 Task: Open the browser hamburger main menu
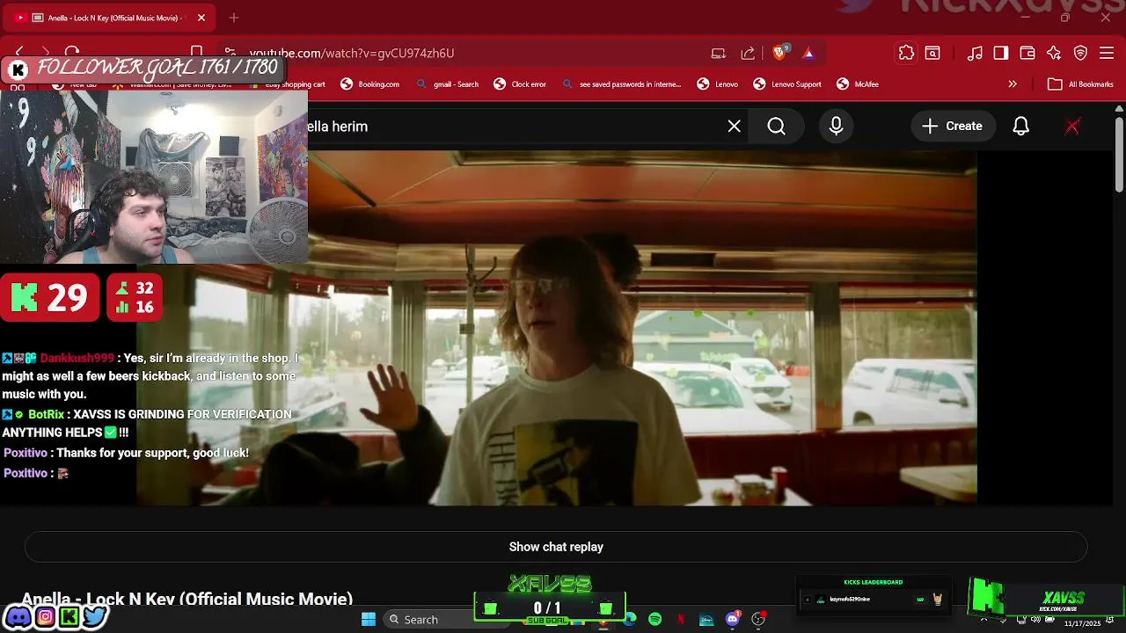click(x=1108, y=53)
